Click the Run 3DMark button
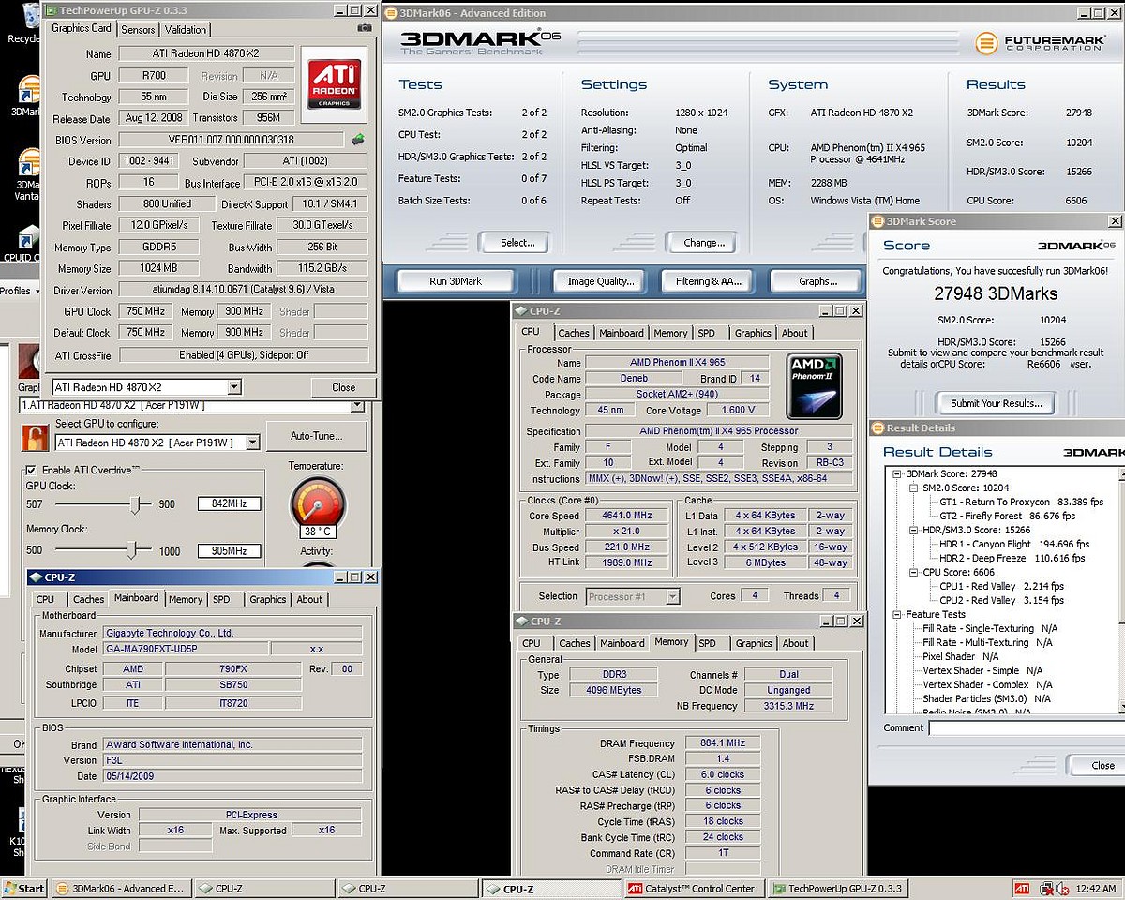The width and height of the screenshot is (1125, 900). coord(456,281)
